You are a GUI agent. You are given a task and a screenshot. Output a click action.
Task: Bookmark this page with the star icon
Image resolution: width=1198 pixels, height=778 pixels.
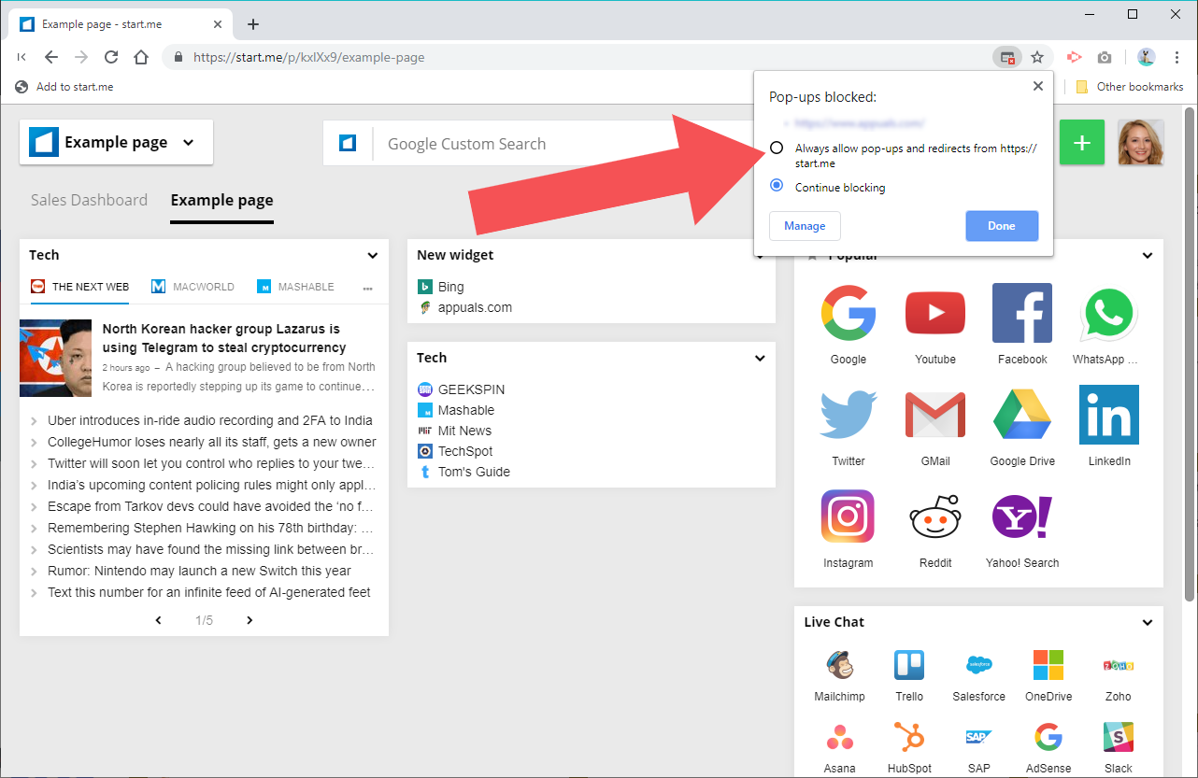click(1037, 57)
